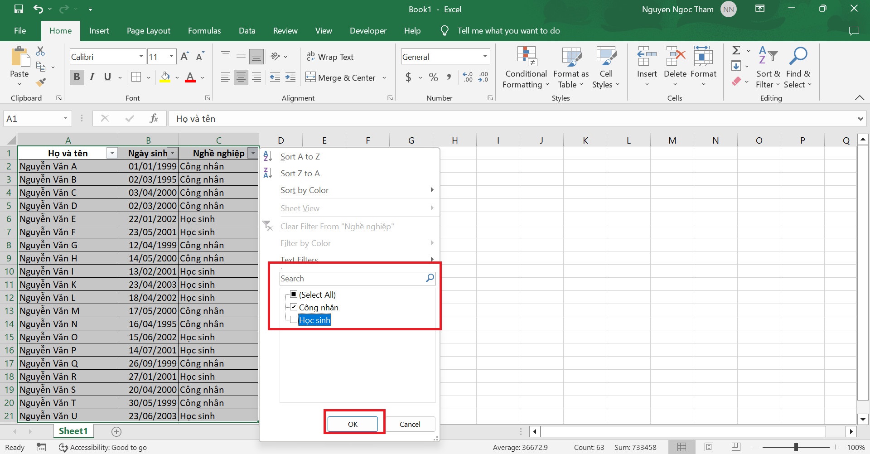Open Format cells menu in Cells group
Image resolution: width=870 pixels, height=454 pixels.
click(703, 67)
